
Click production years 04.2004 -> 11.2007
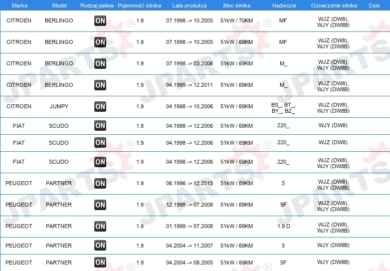(190, 246)
